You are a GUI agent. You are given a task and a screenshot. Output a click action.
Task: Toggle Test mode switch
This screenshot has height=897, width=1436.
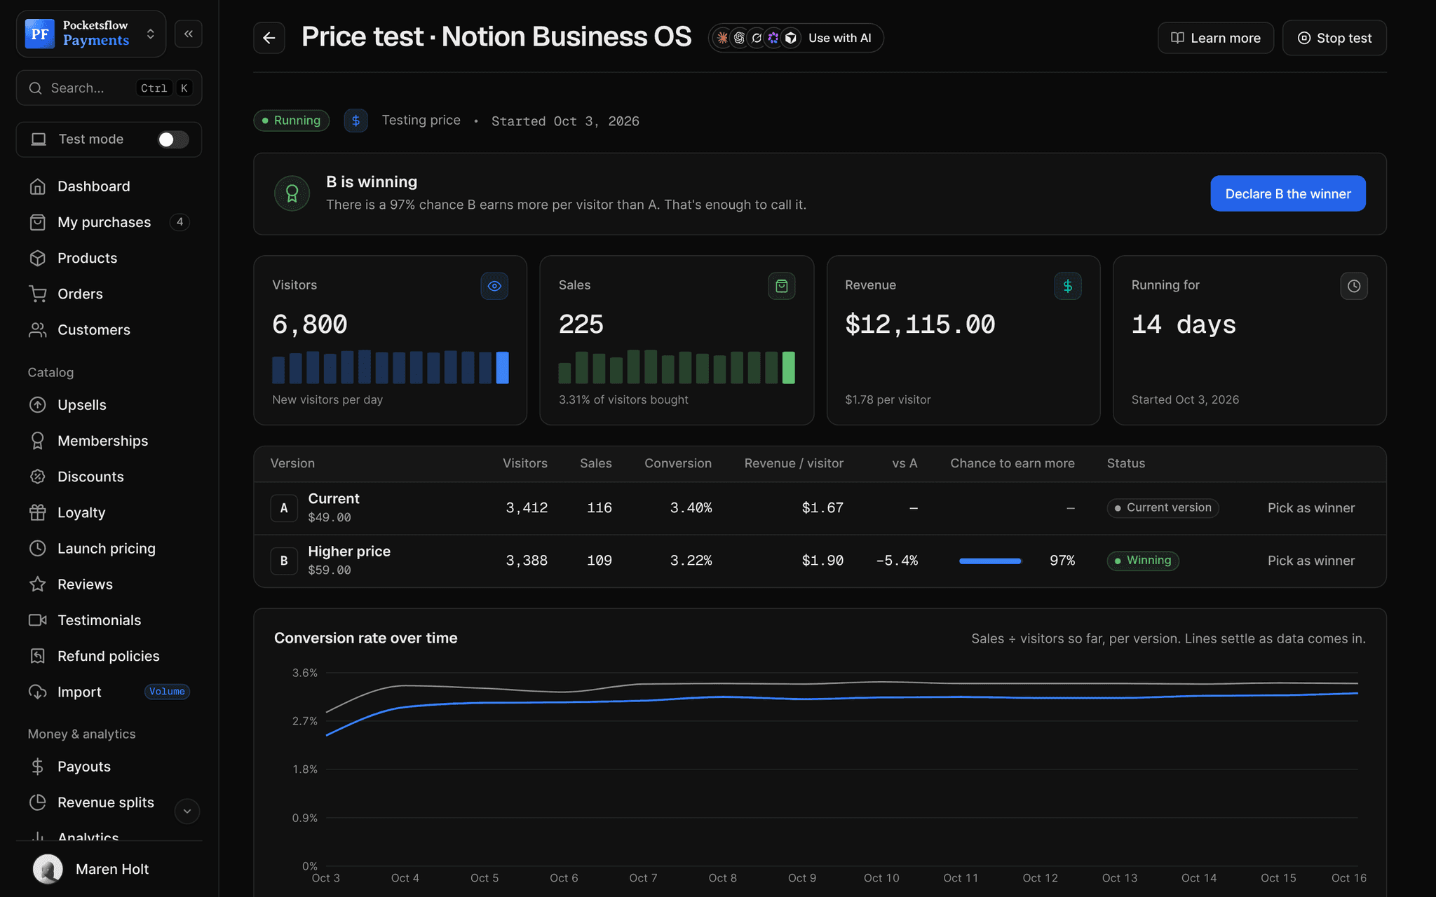(172, 139)
